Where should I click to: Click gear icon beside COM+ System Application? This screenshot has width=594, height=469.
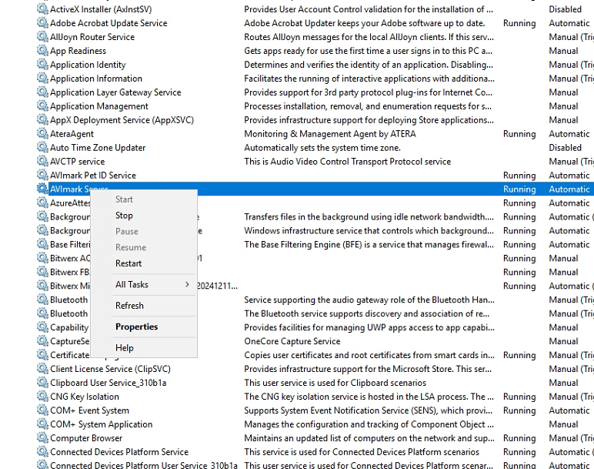coord(42,424)
